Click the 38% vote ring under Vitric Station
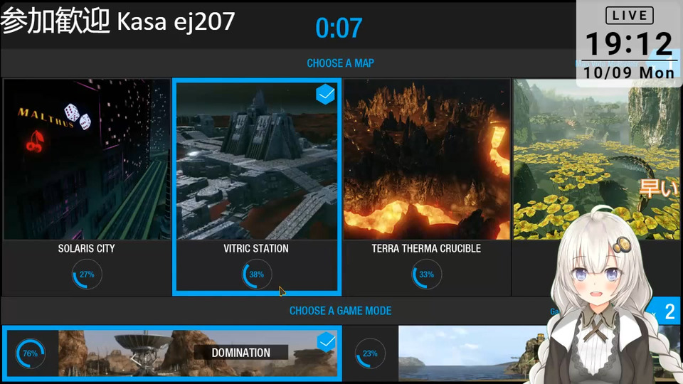This screenshot has width=683, height=384. 257,274
